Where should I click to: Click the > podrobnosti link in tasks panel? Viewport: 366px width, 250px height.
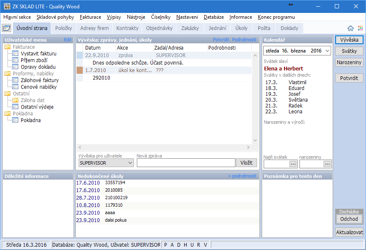[242, 176]
